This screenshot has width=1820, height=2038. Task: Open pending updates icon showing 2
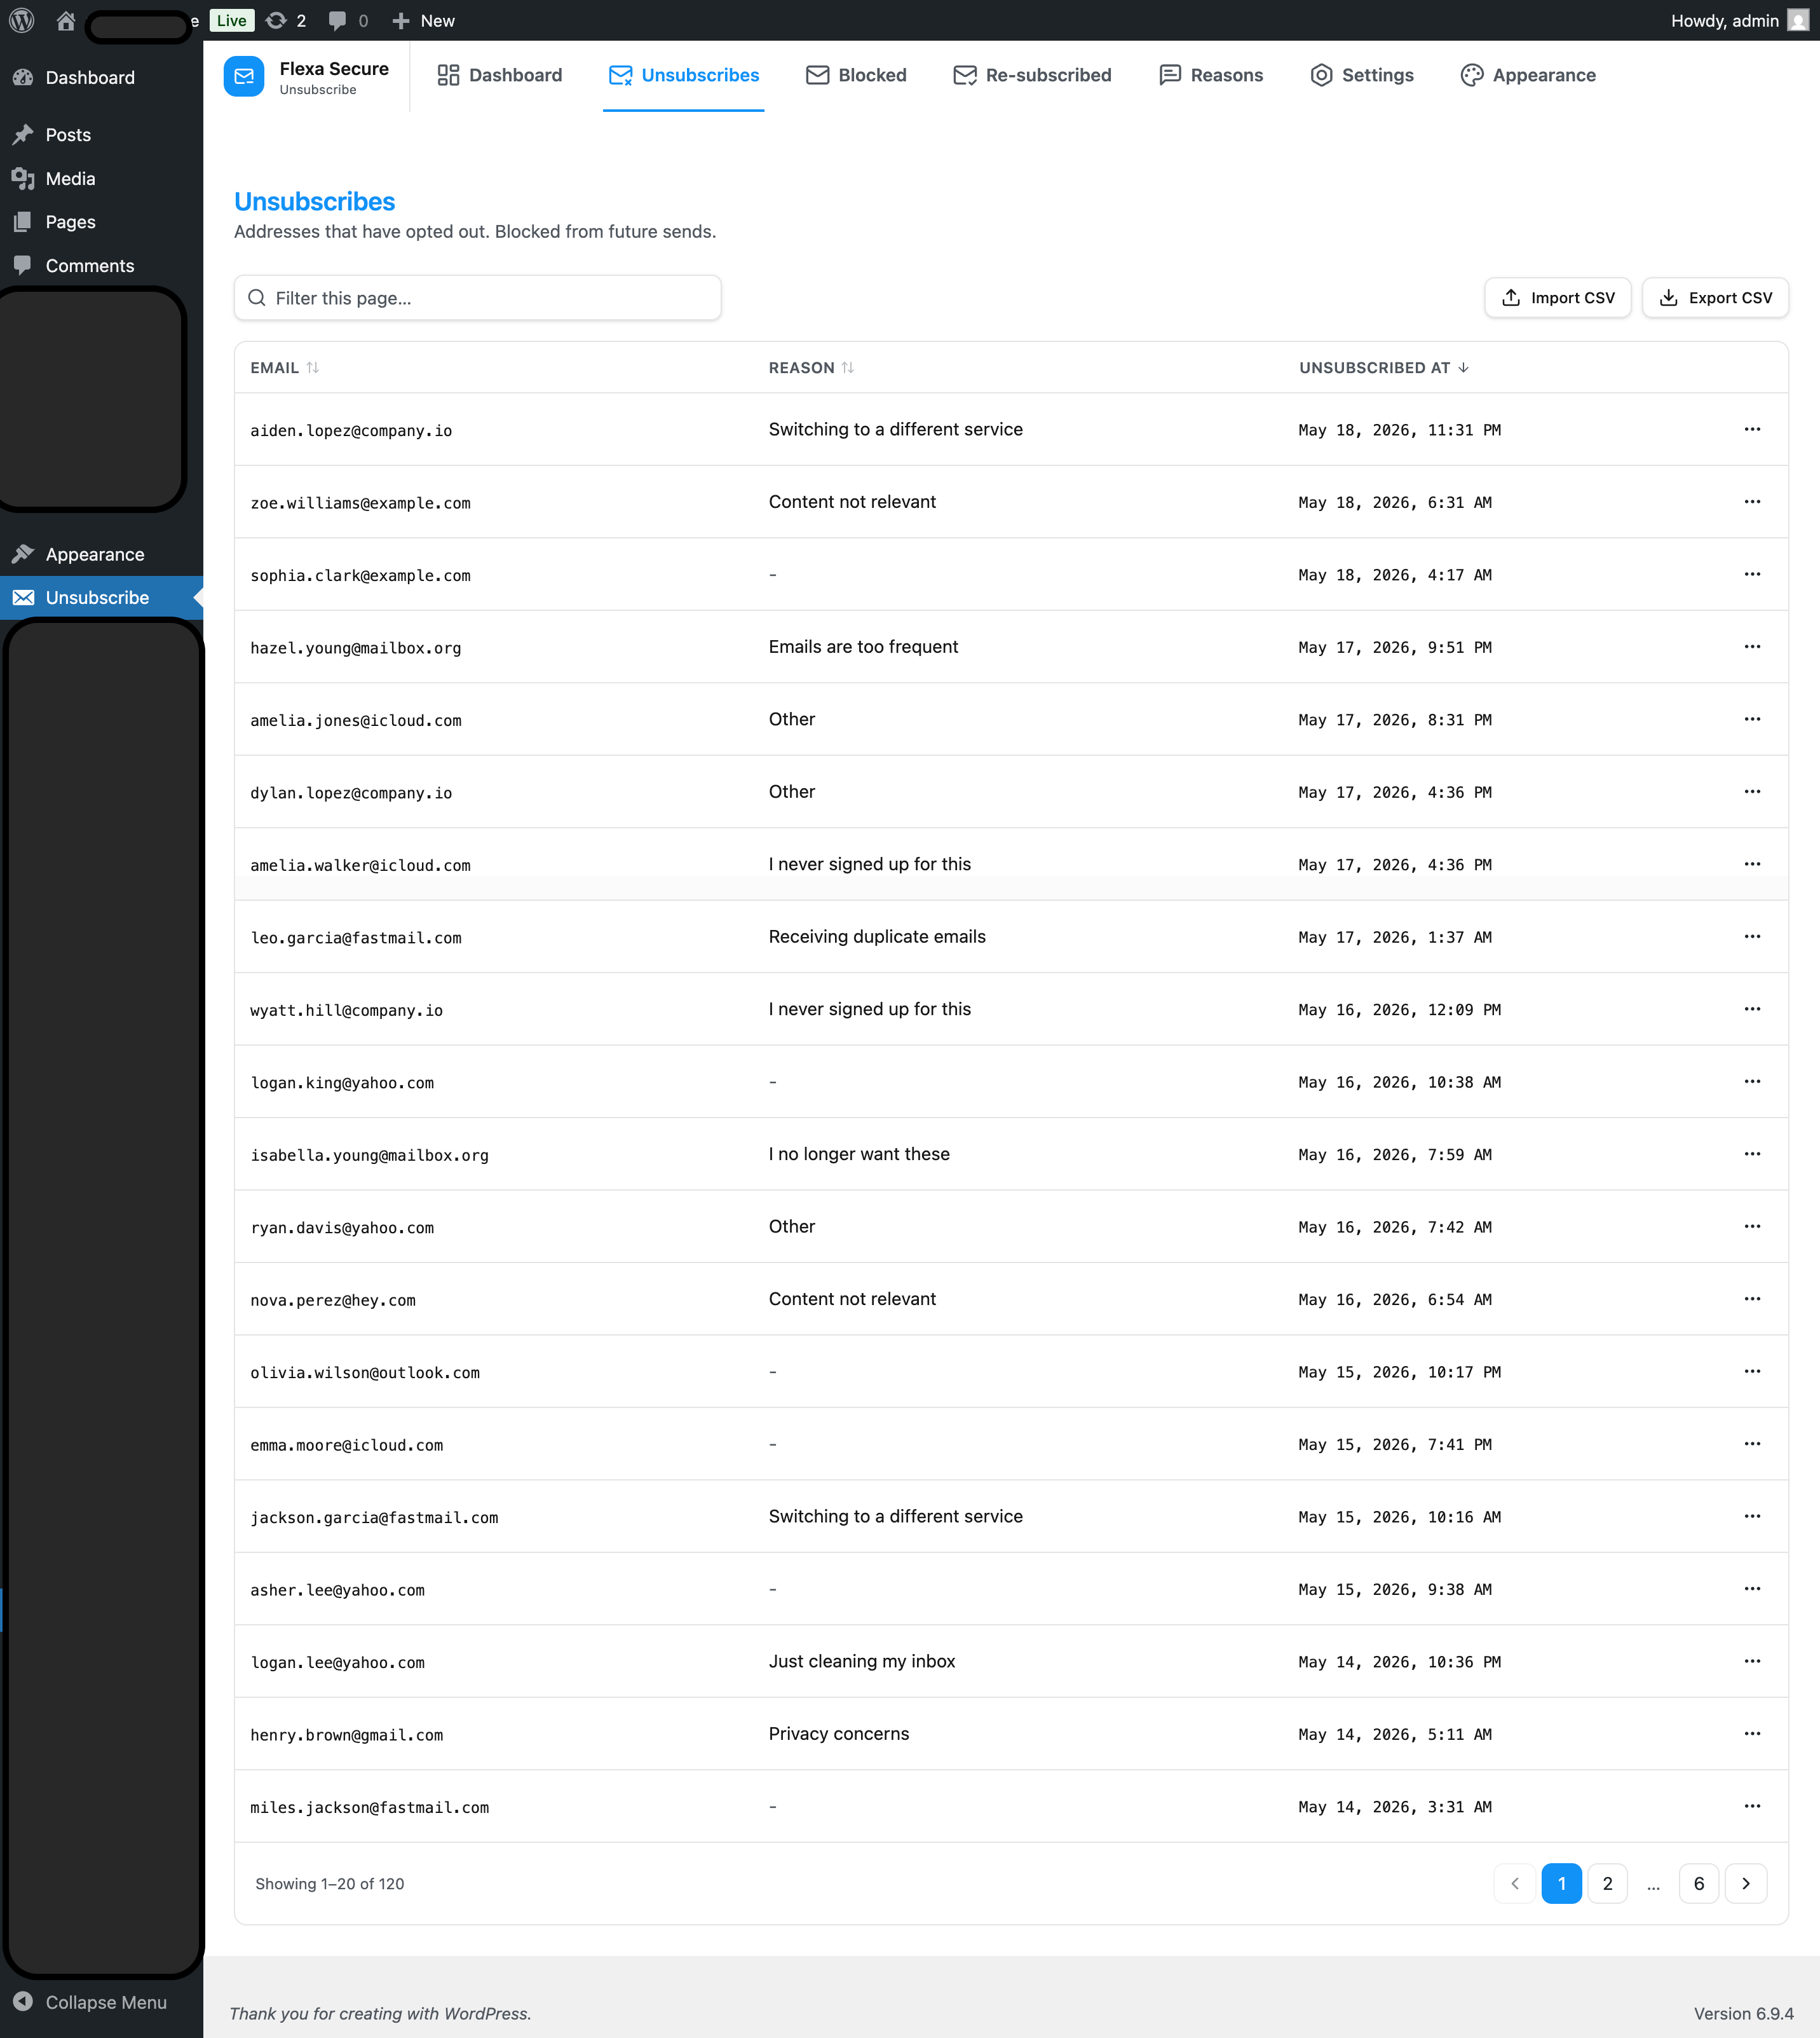click(286, 20)
